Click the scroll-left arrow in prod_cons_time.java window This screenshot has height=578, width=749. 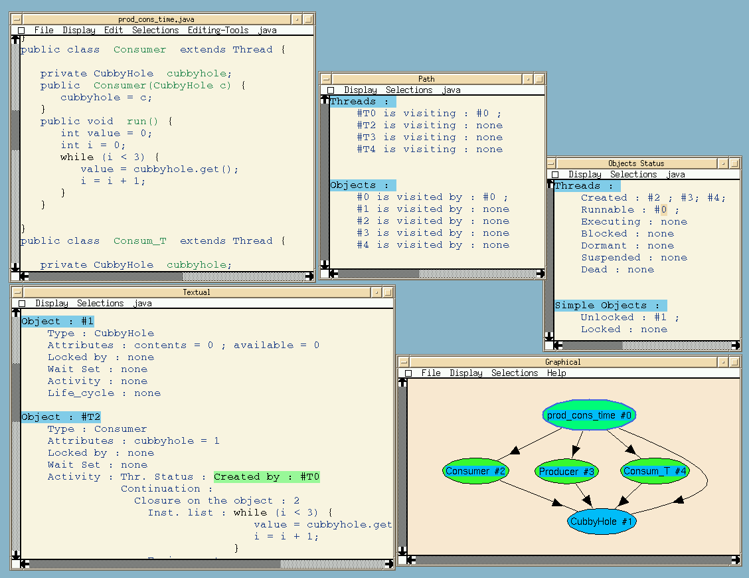24,276
